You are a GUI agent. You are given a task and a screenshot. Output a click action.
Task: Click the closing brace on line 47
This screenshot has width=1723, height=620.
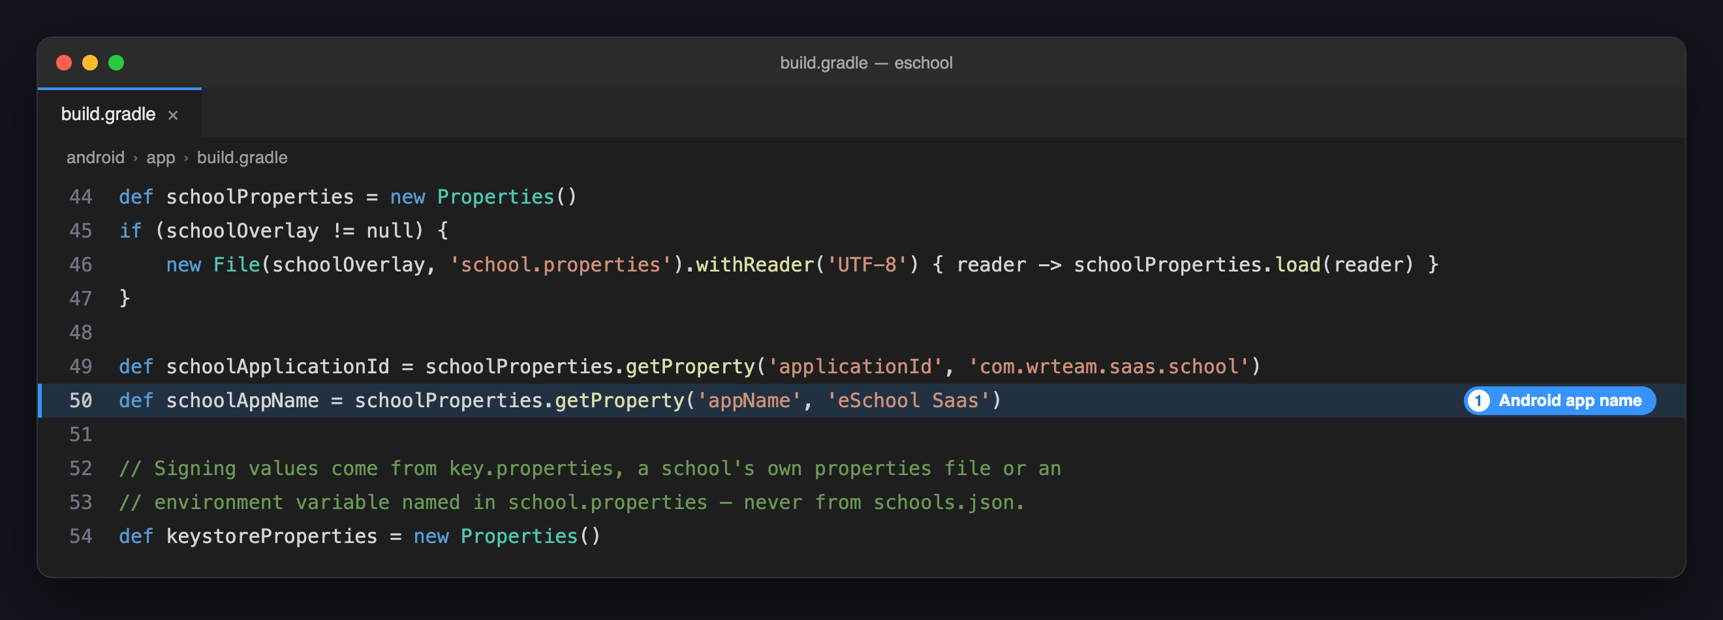(125, 298)
